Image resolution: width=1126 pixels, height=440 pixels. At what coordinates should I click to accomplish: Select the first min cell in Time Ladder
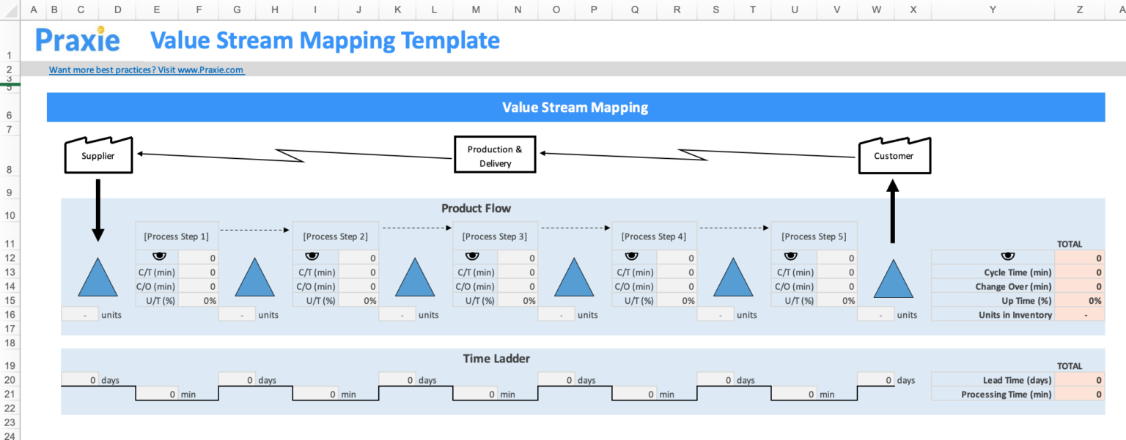(x=157, y=394)
